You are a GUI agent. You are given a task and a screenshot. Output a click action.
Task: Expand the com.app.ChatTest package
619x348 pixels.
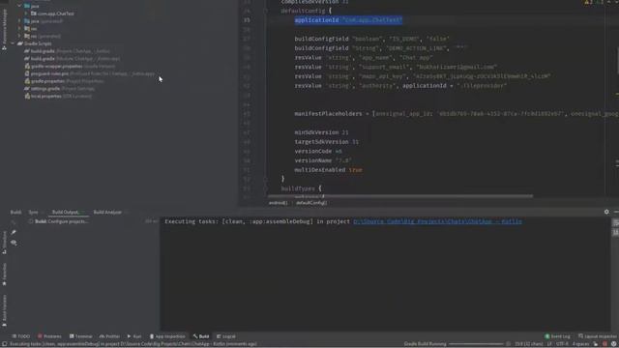[x=26, y=14]
